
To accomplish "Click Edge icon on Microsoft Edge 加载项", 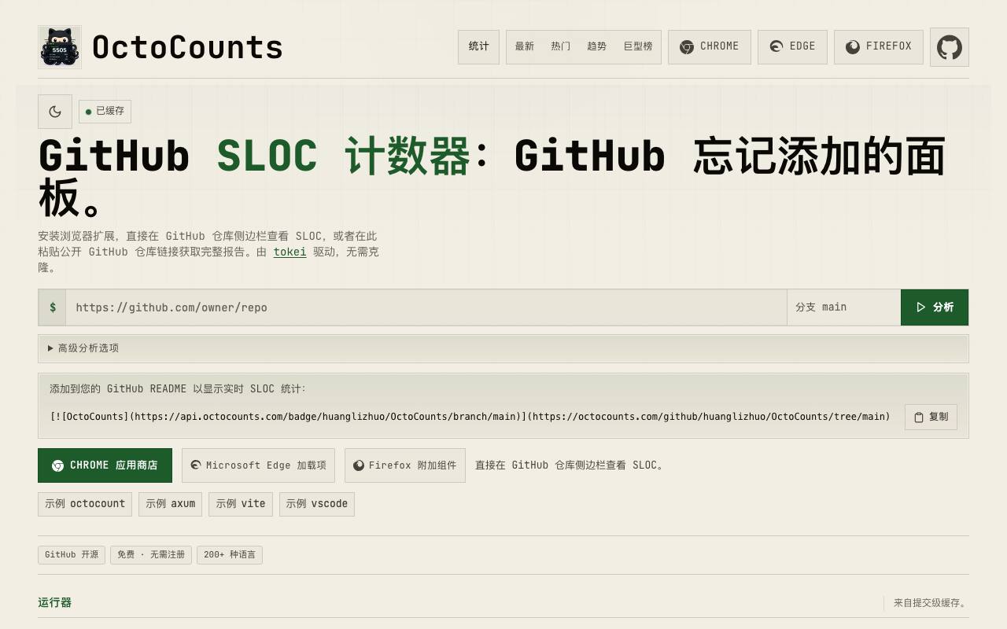I will pyautogui.click(x=196, y=465).
